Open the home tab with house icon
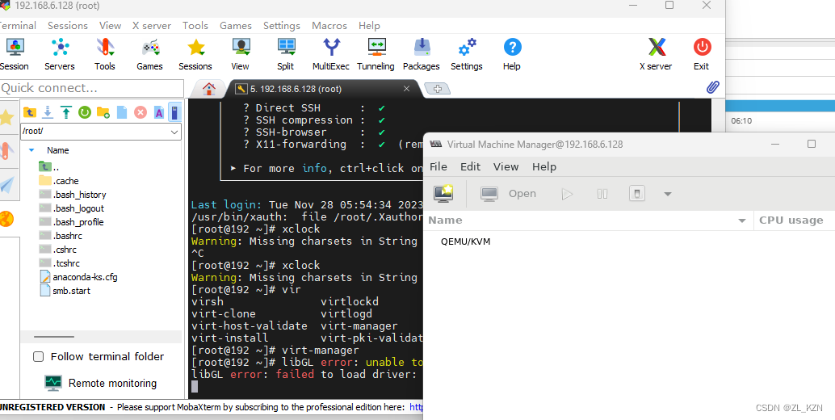 coord(208,89)
